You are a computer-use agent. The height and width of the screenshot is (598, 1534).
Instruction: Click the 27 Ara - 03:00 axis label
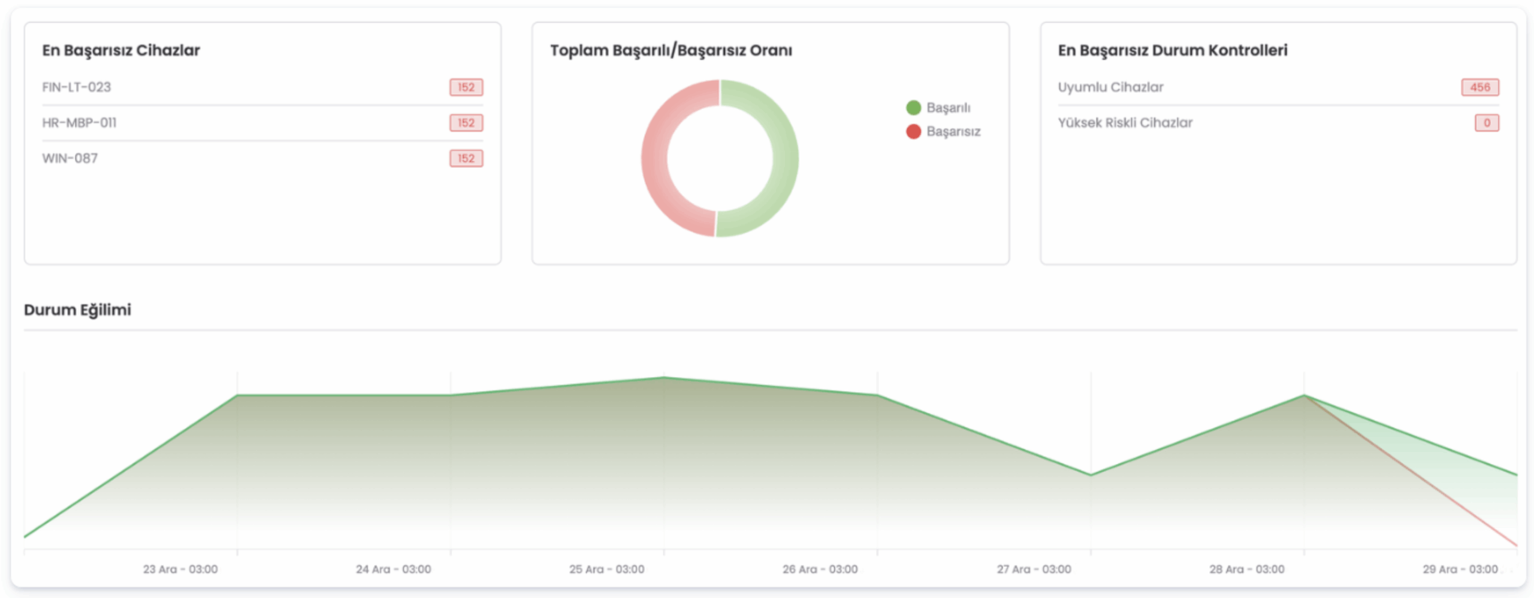coord(1034,569)
